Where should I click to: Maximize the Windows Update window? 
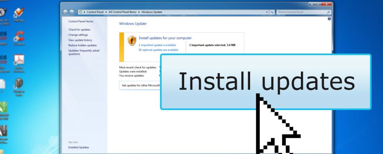(318, 4)
